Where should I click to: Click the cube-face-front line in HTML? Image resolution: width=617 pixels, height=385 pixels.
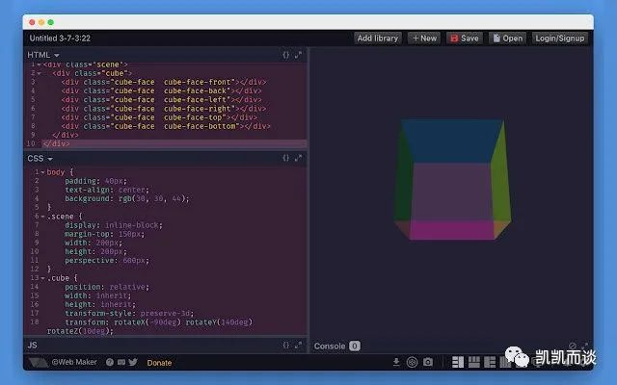coord(164,82)
